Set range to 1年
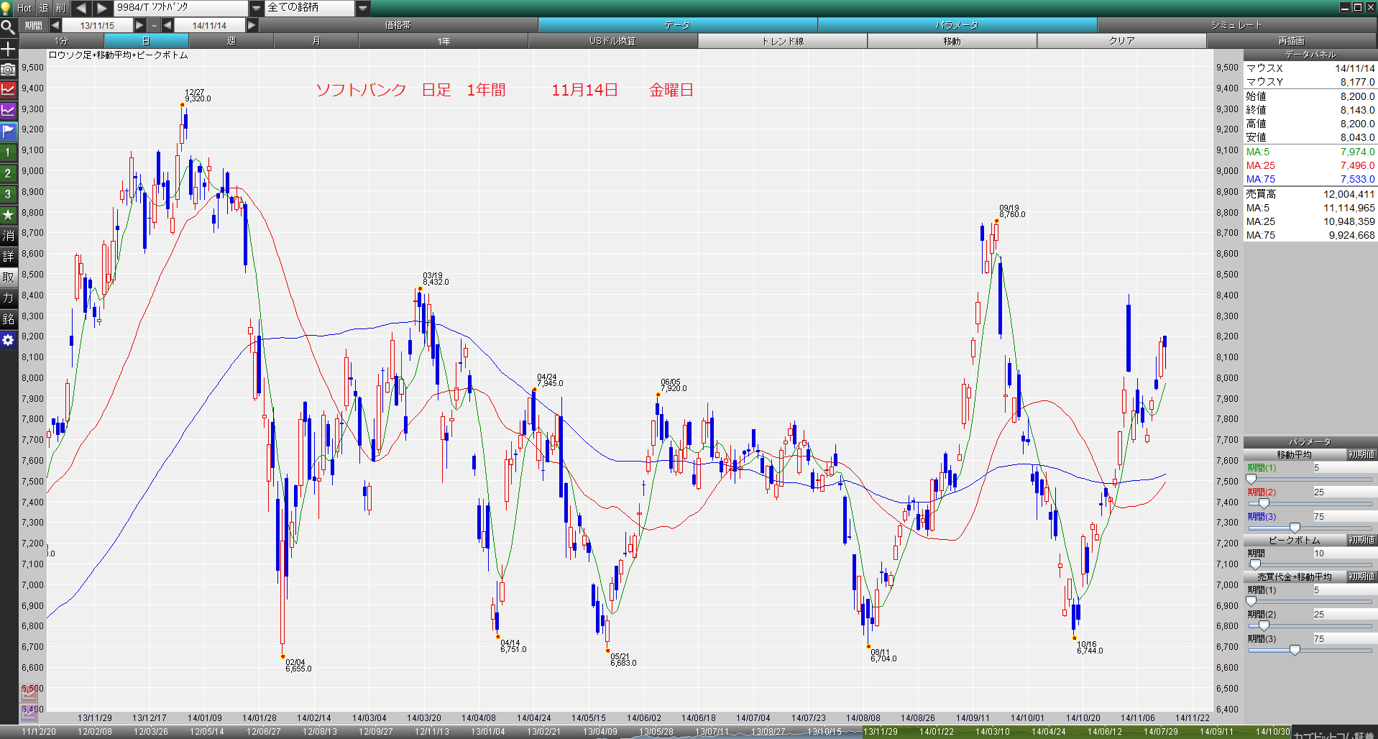The width and height of the screenshot is (1378, 739). point(444,41)
